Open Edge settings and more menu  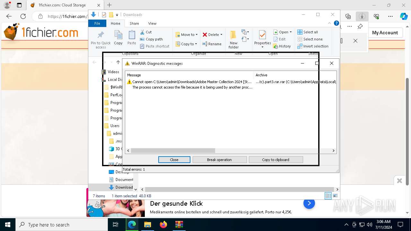tap(390, 16)
